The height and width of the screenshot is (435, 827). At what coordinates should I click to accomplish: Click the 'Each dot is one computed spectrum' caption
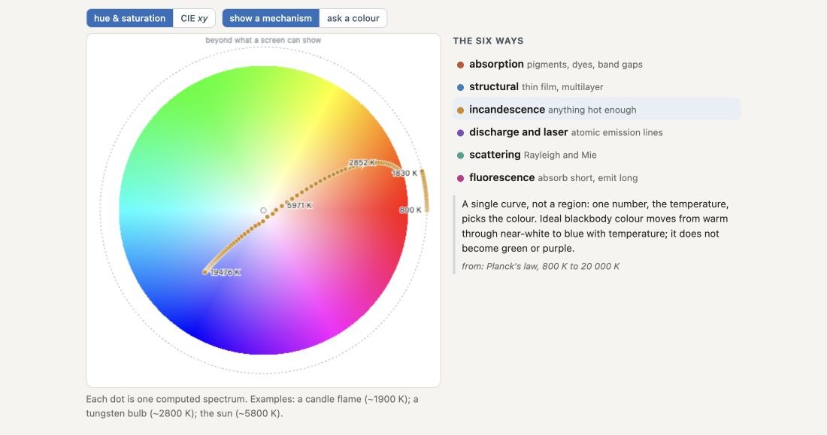click(252, 406)
